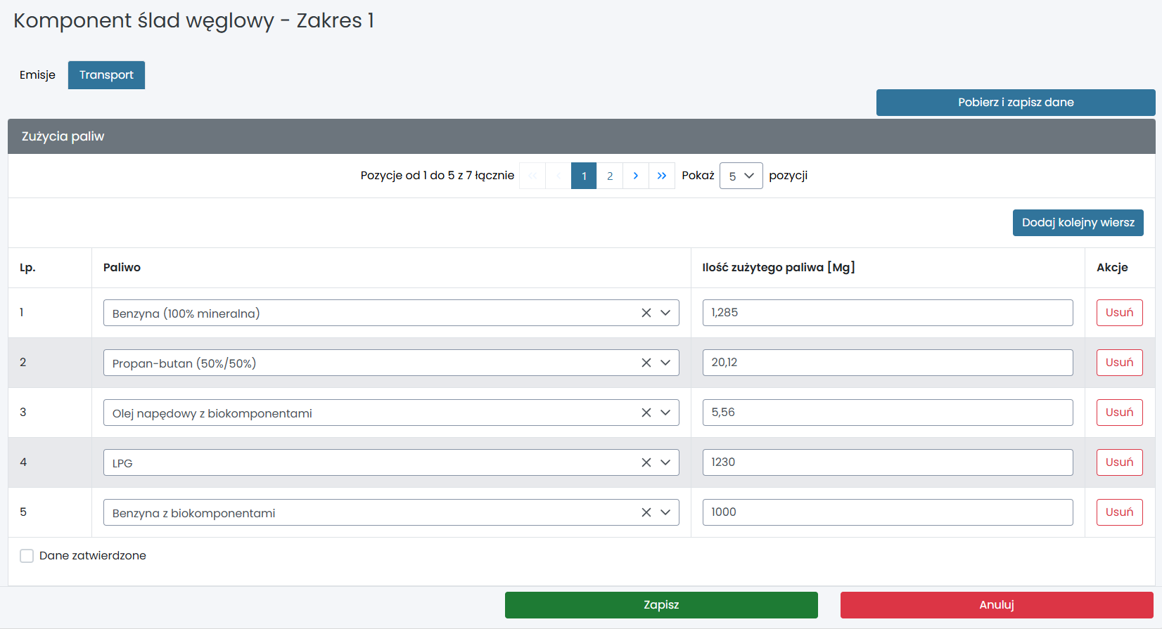Expand the Propan-butan fuel dropdown
The width and height of the screenshot is (1162, 629).
coord(665,363)
